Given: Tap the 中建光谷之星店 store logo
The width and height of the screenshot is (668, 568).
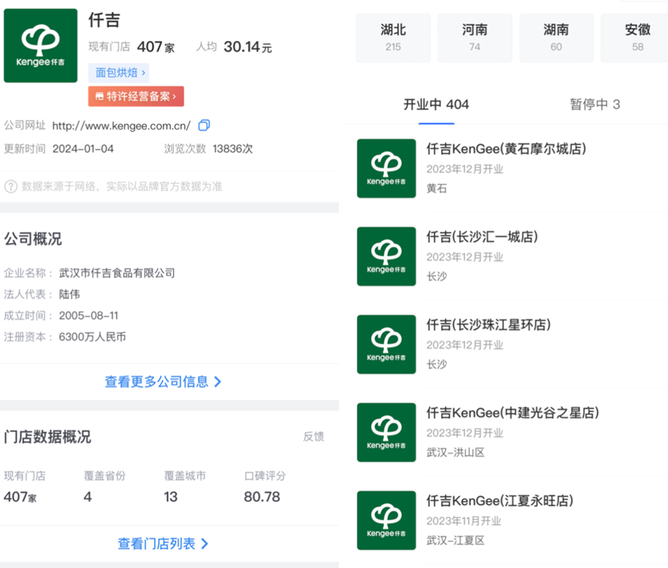Looking at the screenshot, I should click(x=386, y=433).
